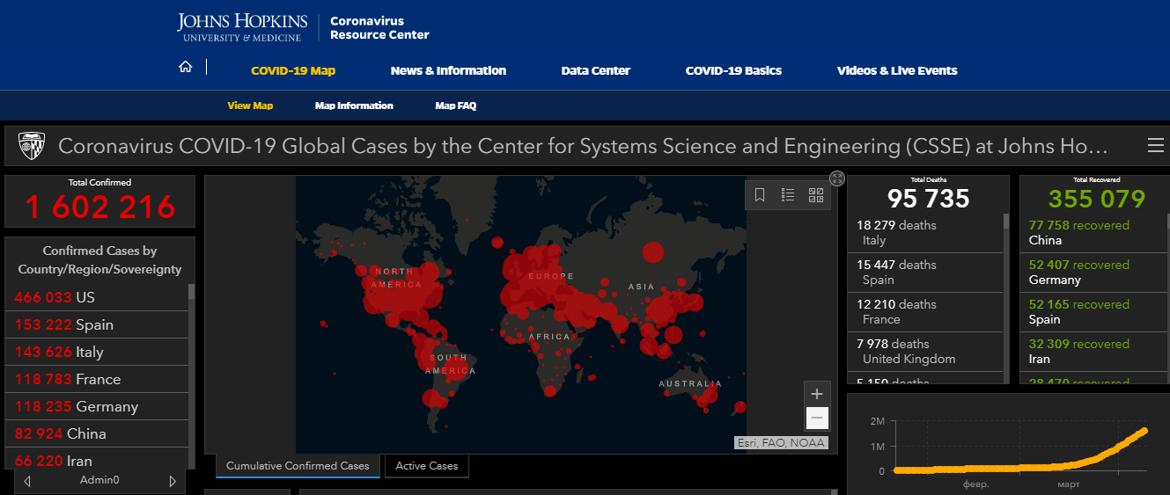Go to next Admin level with right arrow
The width and height of the screenshot is (1170, 495).
coord(173,481)
